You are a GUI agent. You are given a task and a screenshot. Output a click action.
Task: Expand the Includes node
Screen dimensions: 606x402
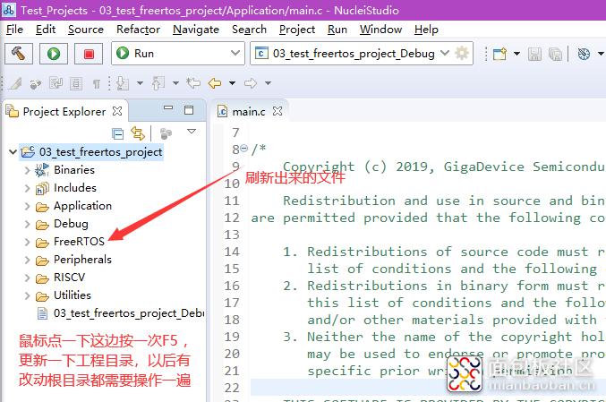(27, 188)
